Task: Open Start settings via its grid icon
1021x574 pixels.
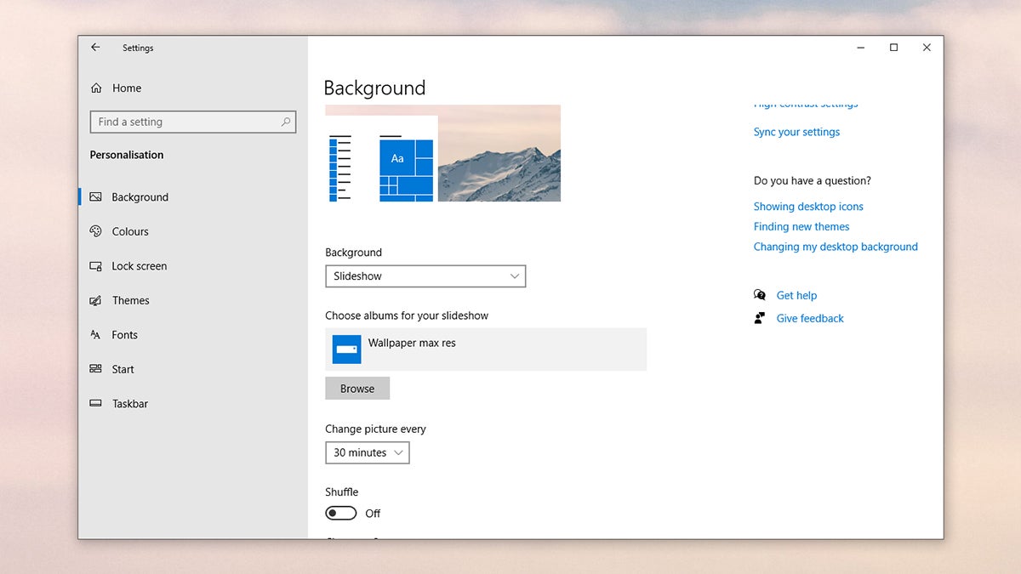Action: [x=96, y=369]
